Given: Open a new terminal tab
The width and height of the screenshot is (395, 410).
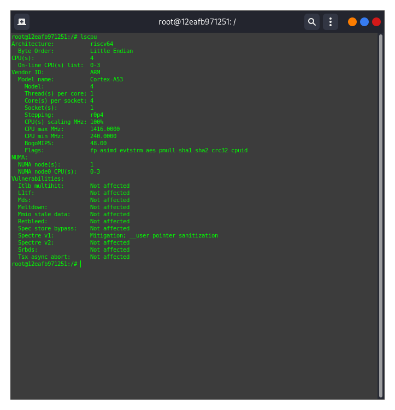Looking at the screenshot, I should (x=22, y=22).
